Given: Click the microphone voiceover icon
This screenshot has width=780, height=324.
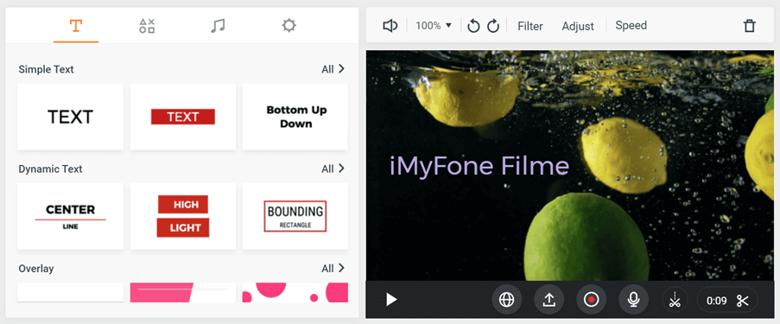Looking at the screenshot, I should (633, 300).
